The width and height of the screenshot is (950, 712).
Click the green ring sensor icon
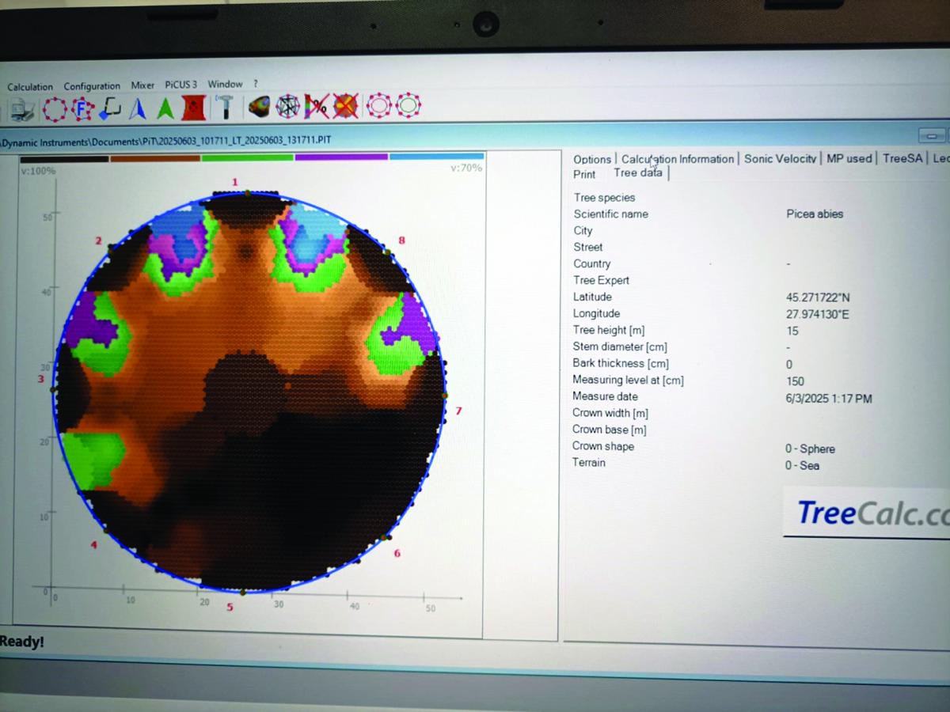(408, 105)
